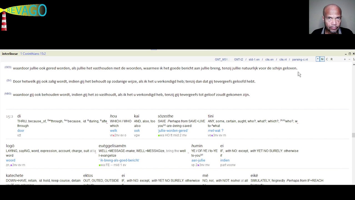Click the verse number 15:2
Image resolution: width=355 pixels, height=200 pixels.
point(9,116)
